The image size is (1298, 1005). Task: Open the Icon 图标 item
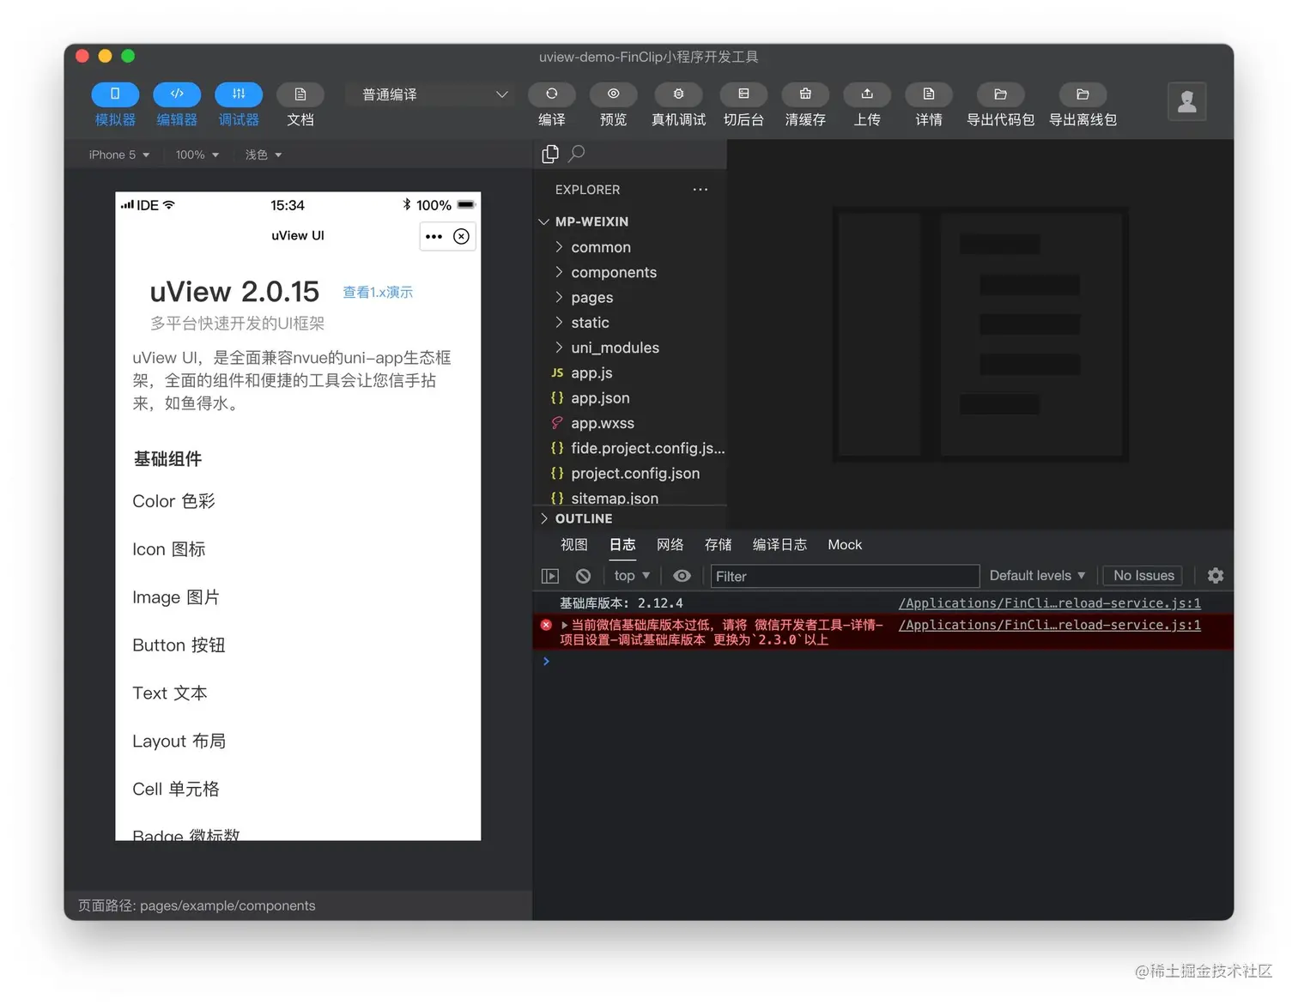pos(298,549)
